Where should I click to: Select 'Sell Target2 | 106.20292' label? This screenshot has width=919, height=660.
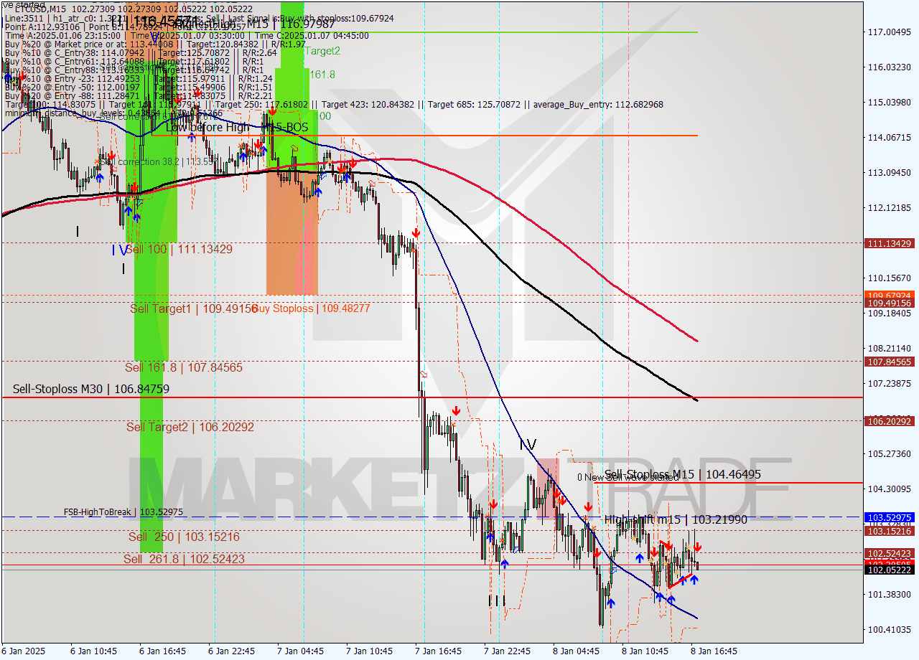coord(190,427)
